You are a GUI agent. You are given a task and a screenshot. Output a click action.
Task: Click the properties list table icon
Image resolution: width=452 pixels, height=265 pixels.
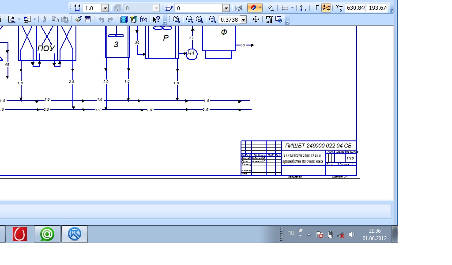[88, 19]
